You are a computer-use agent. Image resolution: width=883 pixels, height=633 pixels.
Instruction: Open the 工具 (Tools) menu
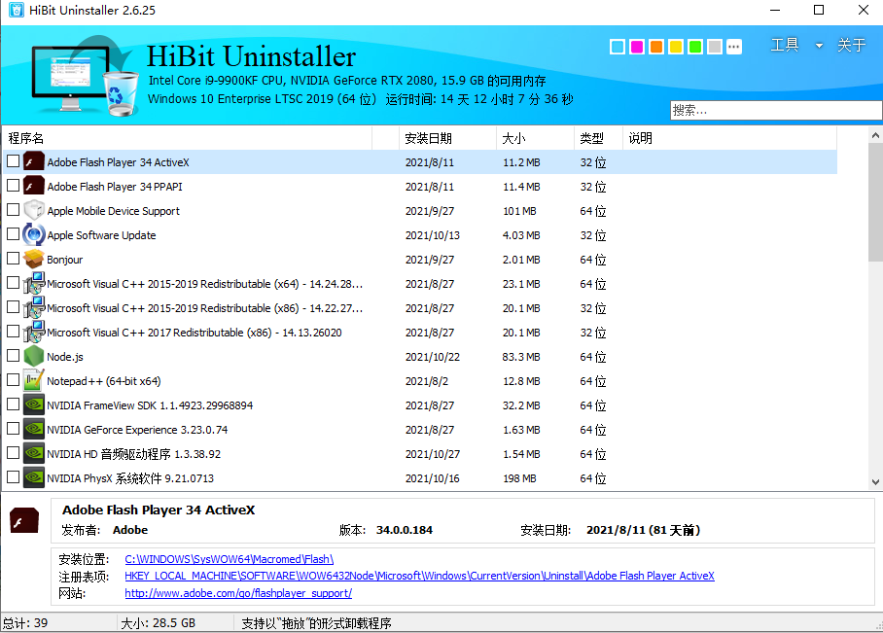[x=785, y=45]
